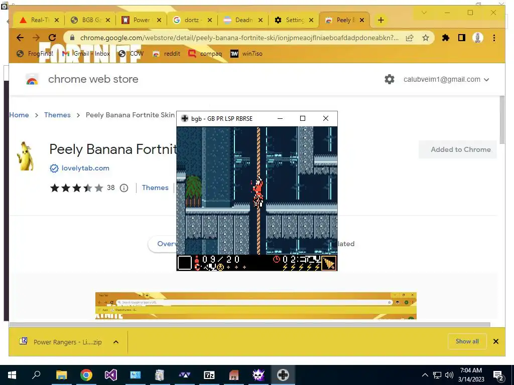
Task: Click the bgb window title bar icon
Action: pyautogui.click(x=185, y=118)
